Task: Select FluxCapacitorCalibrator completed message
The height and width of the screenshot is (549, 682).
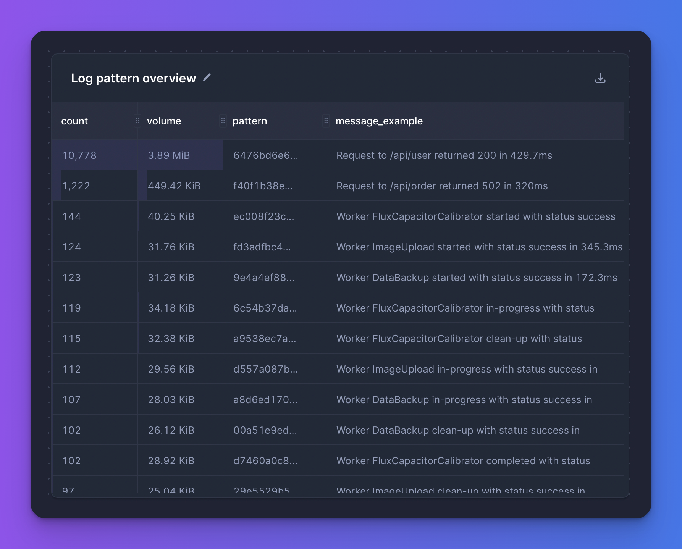Action: (463, 461)
